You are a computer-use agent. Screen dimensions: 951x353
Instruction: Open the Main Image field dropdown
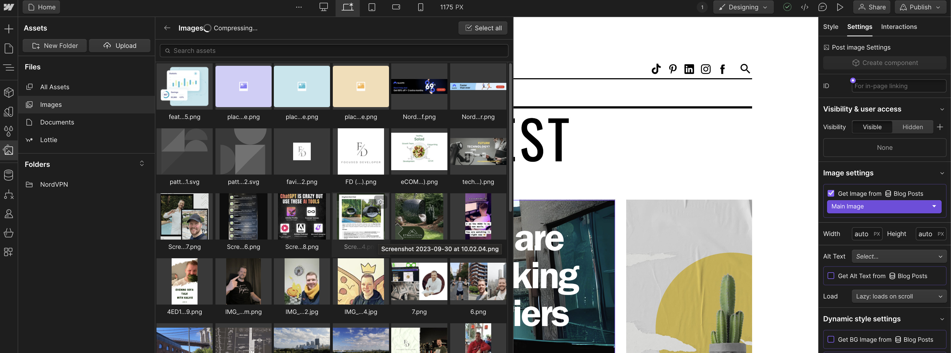[x=884, y=206]
